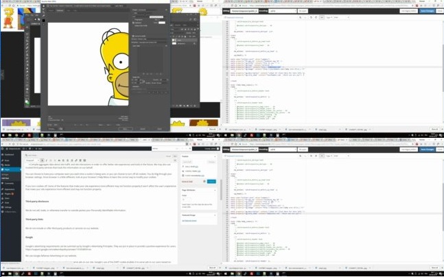444x277 pixels.
Task: Open Settings in the WordPress sidebar
Action: tap(8, 207)
